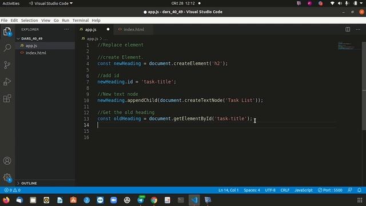Click line number 16 in the gutter
This screenshot has height=206, width=366.
pos(86,137)
